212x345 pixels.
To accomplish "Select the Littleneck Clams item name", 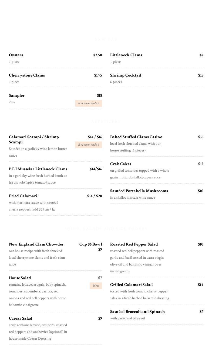I will (x=126, y=55).
